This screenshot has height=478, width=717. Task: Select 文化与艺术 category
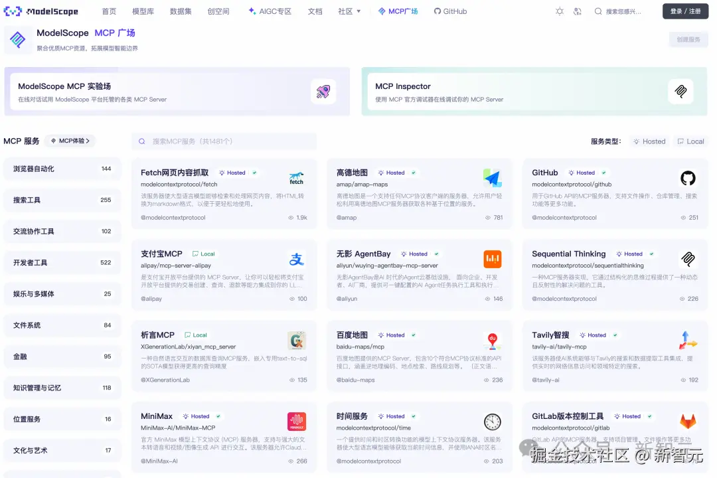[62, 451]
